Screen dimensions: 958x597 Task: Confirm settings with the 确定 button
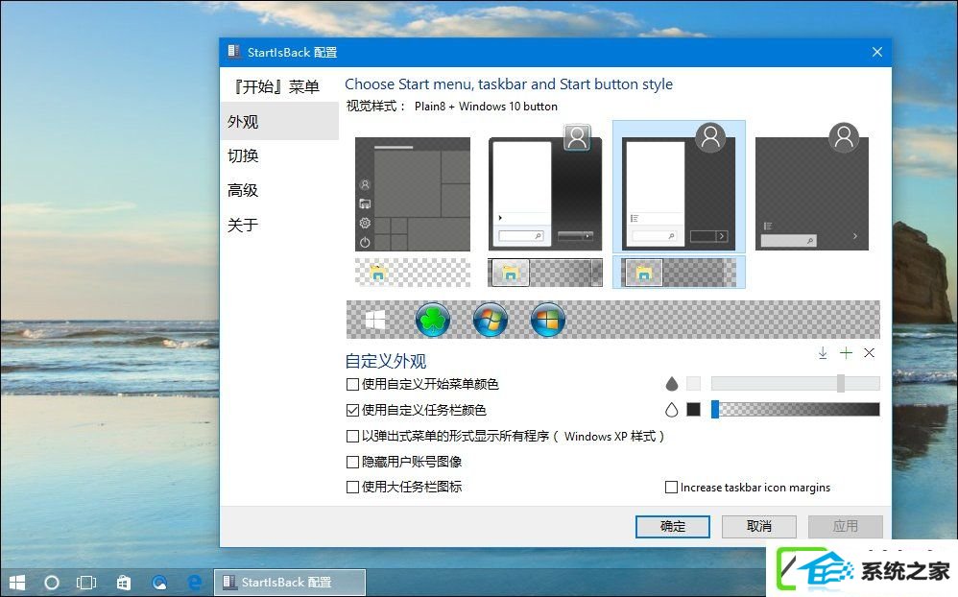tap(673, 526)
